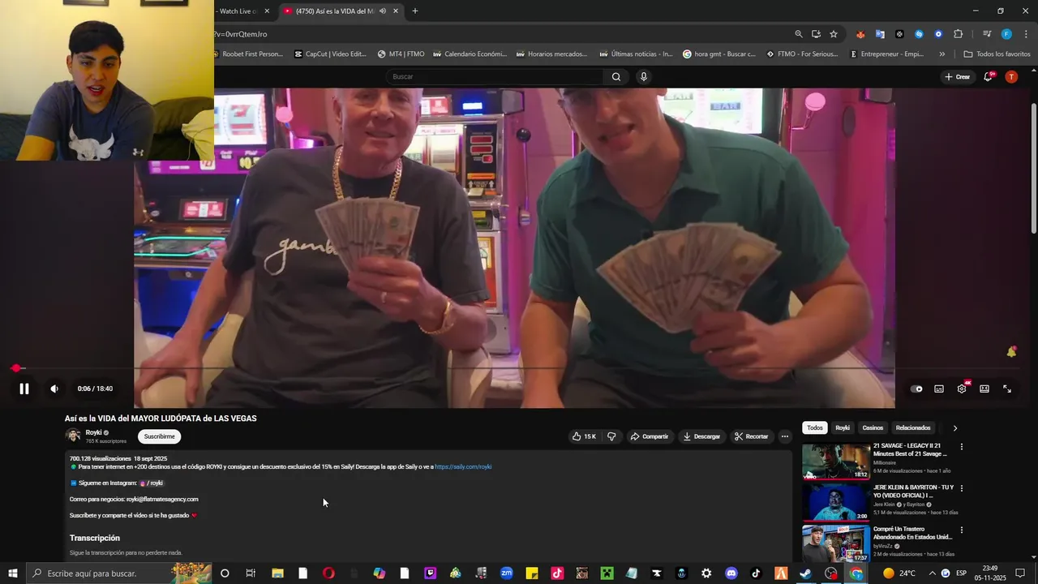Image resolution: width=1038 pixels, height=584 pixels.
Task: Open the player settings gear
Action: [x=962, y=389]
